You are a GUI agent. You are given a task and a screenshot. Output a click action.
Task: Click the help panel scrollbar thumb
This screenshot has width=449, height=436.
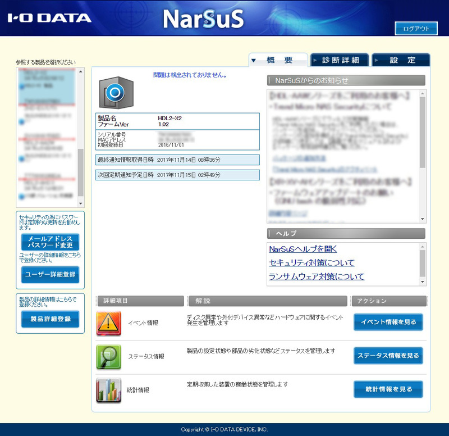423,263
